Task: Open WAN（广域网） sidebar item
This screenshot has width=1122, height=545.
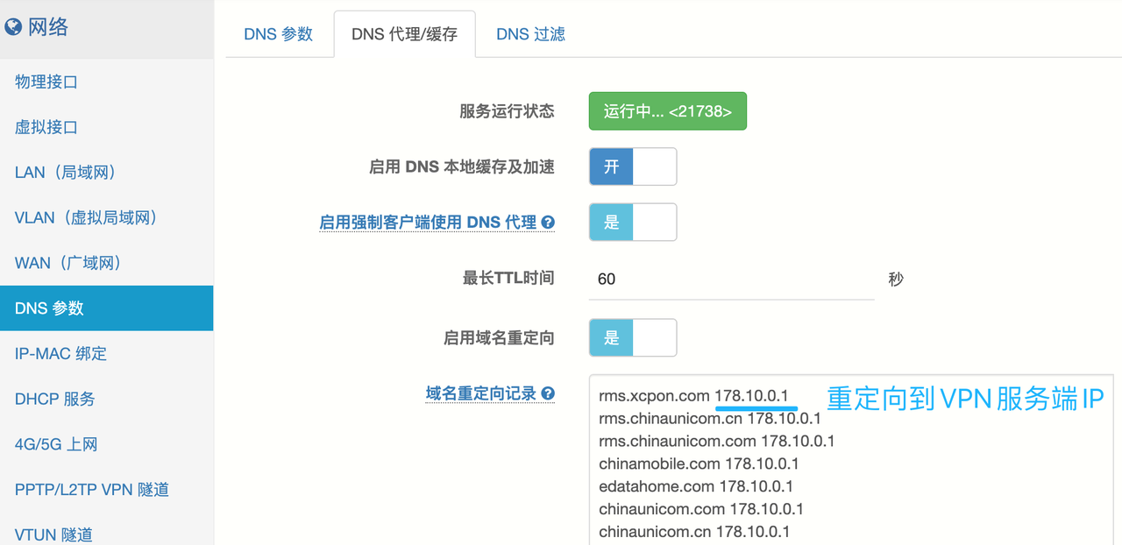Action: coord(68,263)
